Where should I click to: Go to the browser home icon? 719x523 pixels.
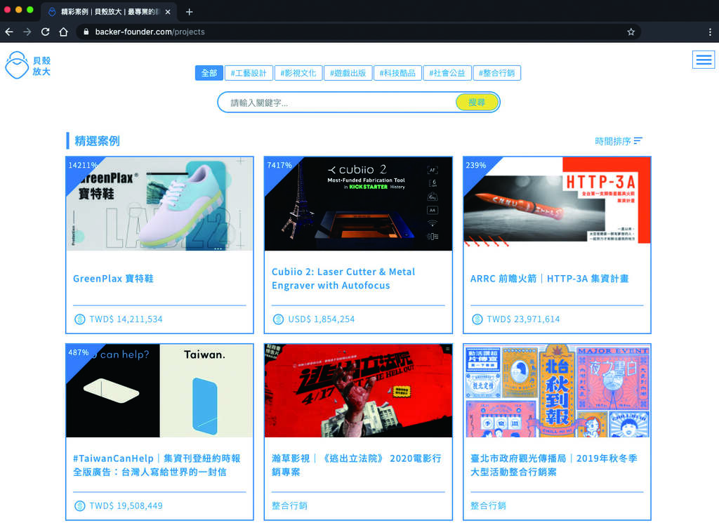tap(63, 32)
